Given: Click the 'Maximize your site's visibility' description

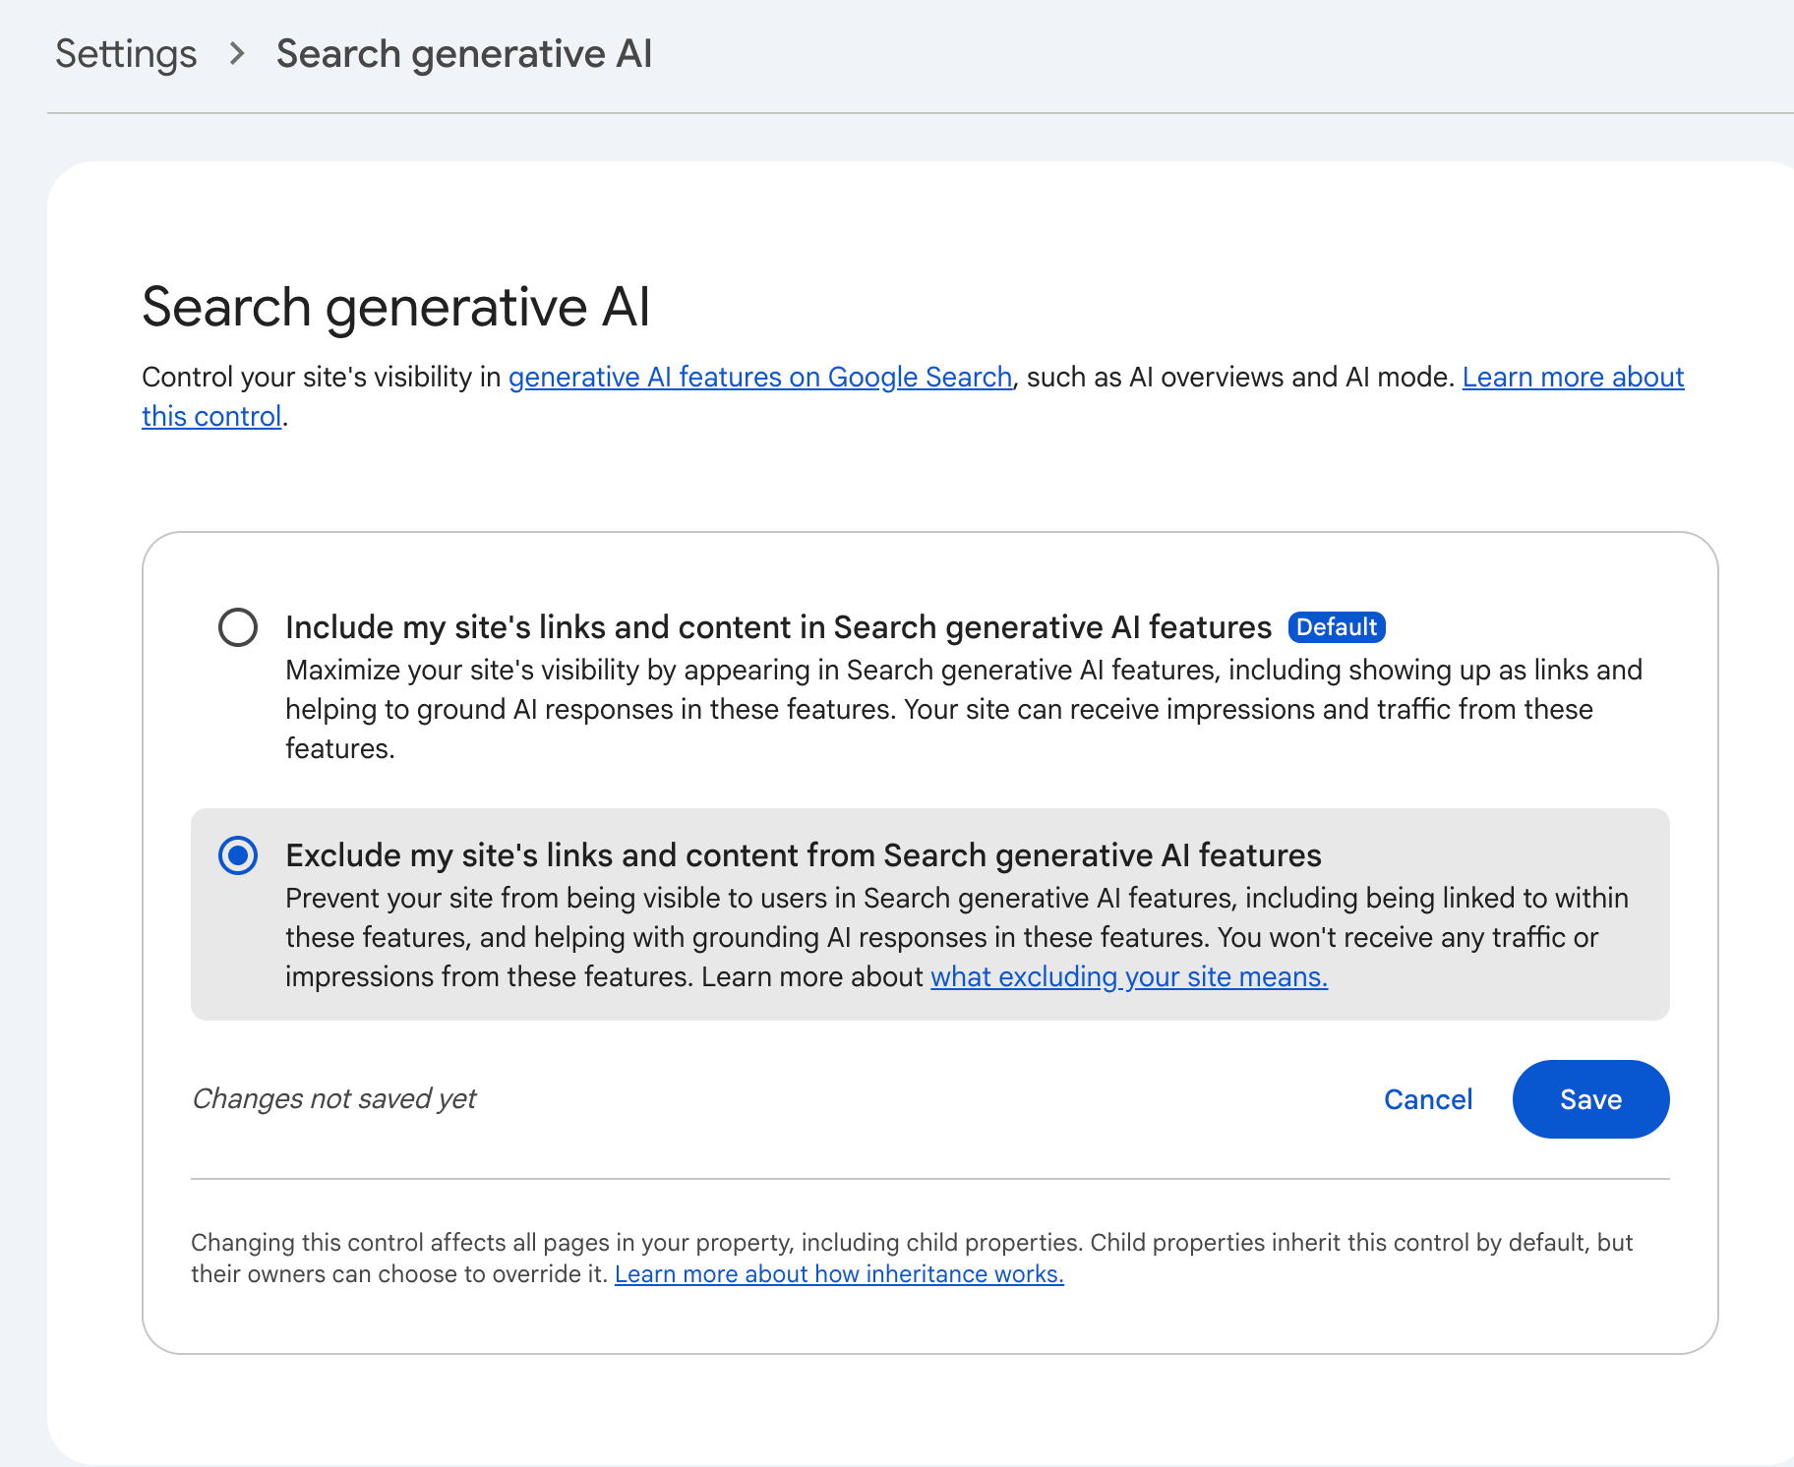Looking at the screenshot, I should (964, 709).
